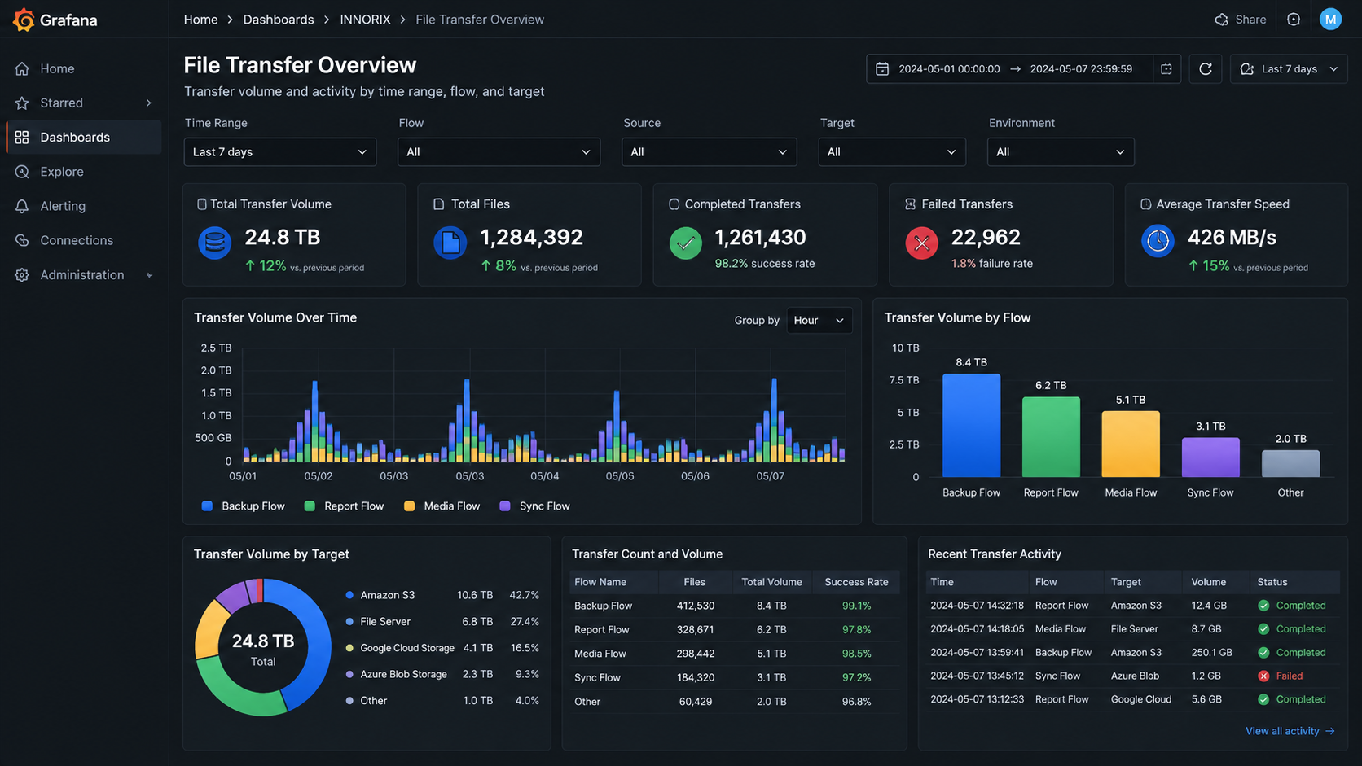
Task: Click the green Report Flow bar
Action: (x=1051, y=437)
